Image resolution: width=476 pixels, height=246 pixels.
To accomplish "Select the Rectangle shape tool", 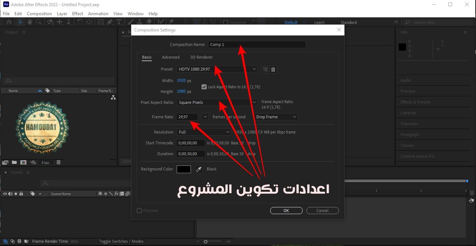I will click(x=100, y=22).
